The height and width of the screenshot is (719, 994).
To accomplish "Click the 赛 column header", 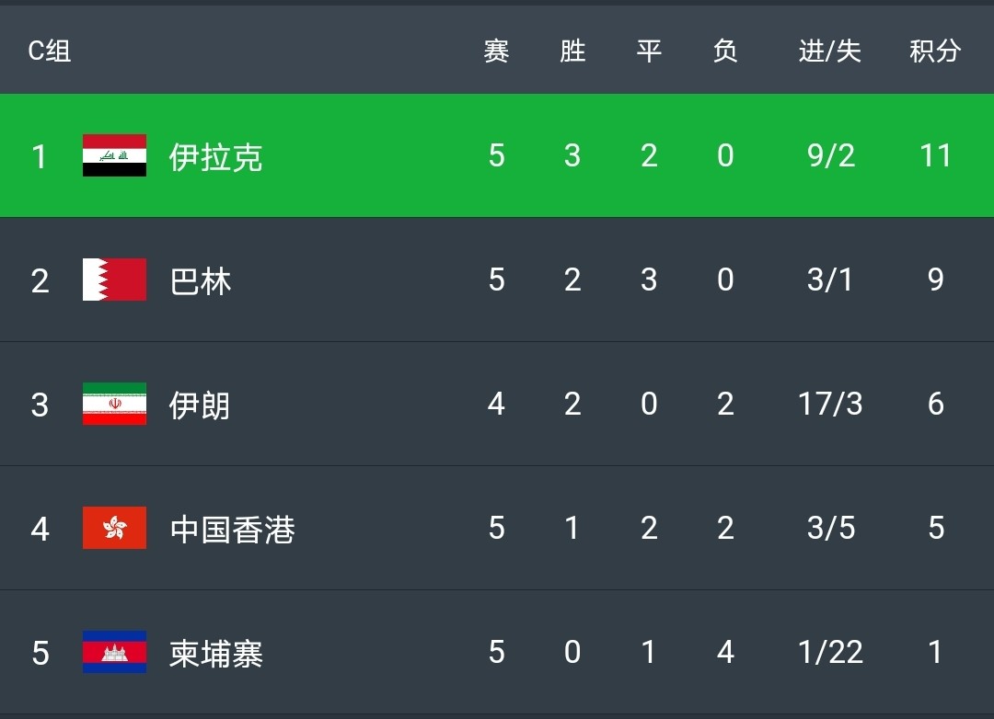I will tap(495, 51).
